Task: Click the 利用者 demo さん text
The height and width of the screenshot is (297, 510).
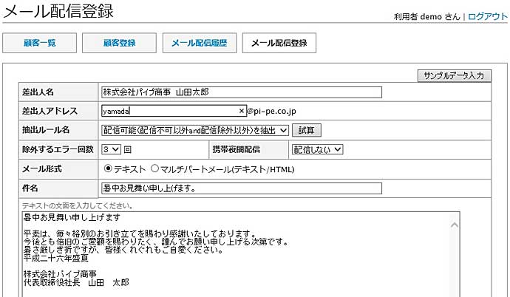Action: [x=426, y=16]
